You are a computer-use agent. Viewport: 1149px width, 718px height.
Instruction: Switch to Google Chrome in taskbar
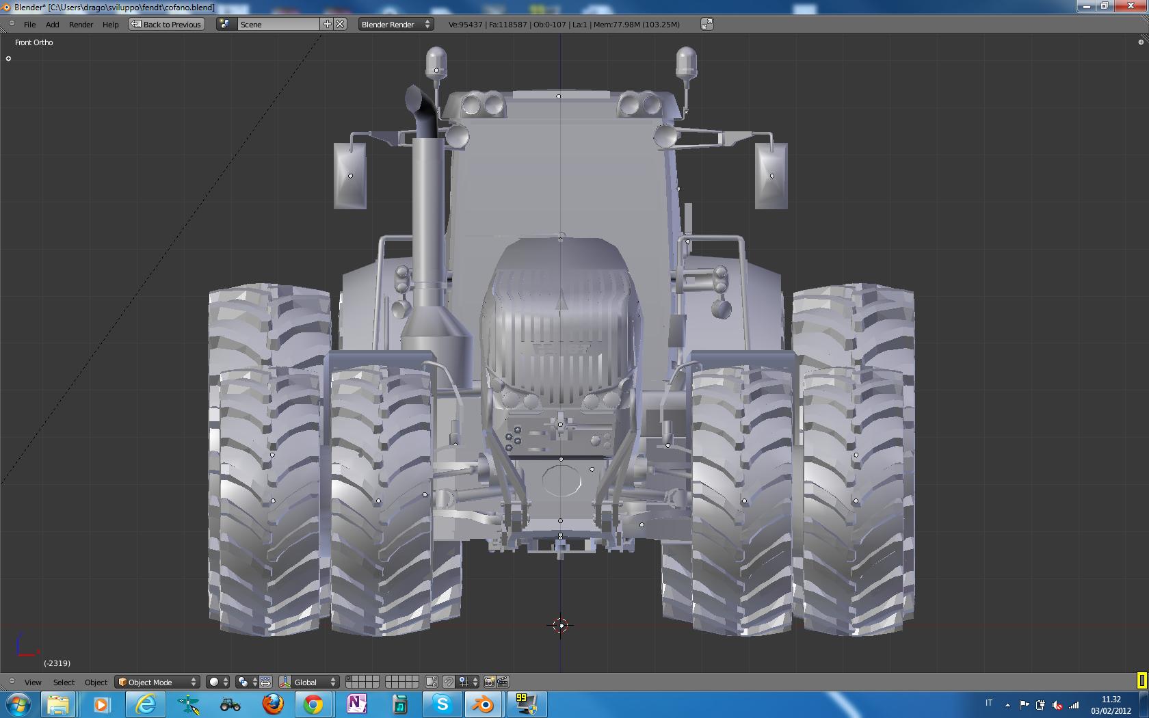click(x=313, y=704)
